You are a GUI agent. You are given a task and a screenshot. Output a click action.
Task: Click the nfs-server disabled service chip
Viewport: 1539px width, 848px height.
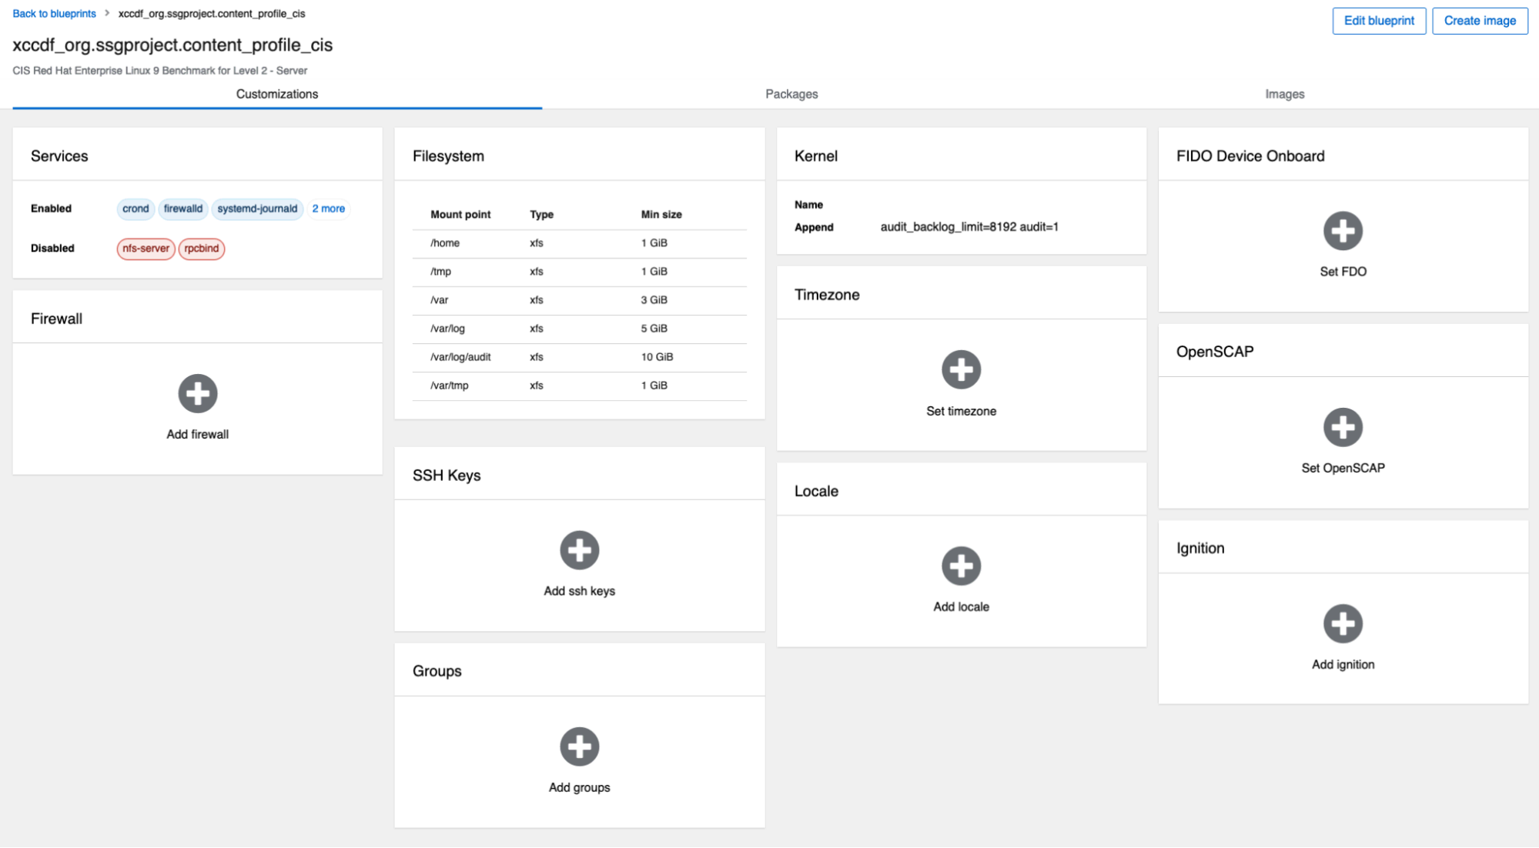coord(146,249)
